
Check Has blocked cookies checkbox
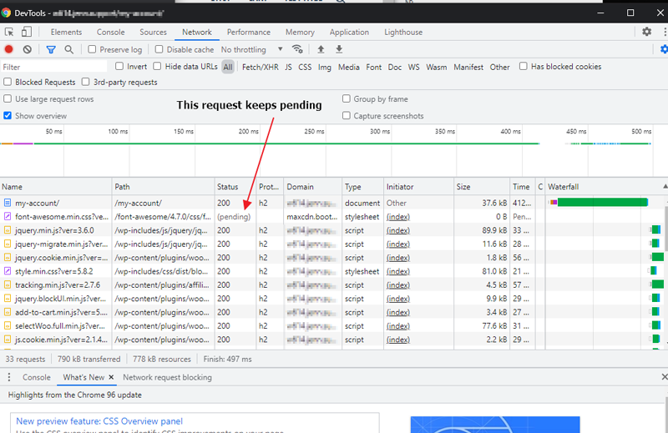point(524,67)
